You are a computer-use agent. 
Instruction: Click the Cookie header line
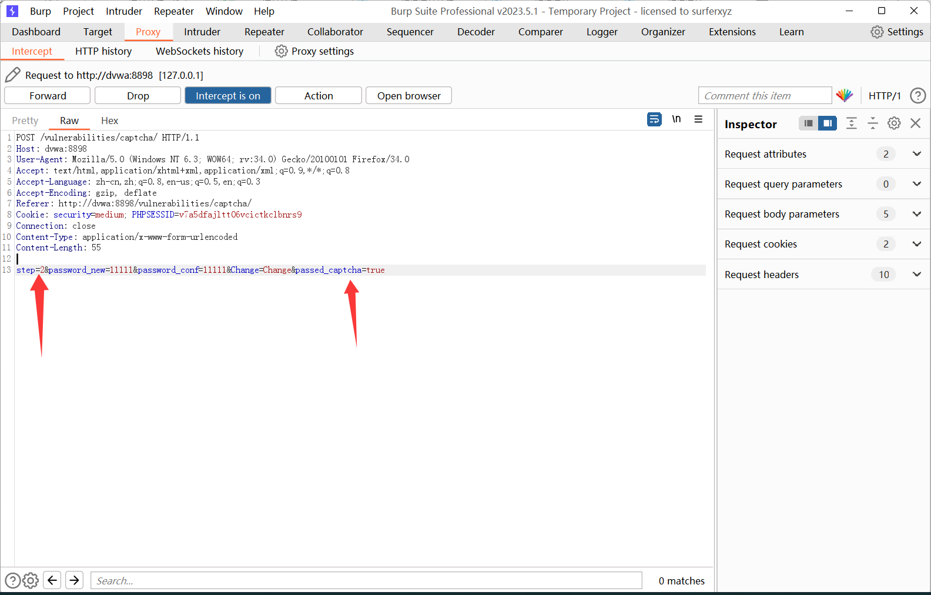coord(159,215)
